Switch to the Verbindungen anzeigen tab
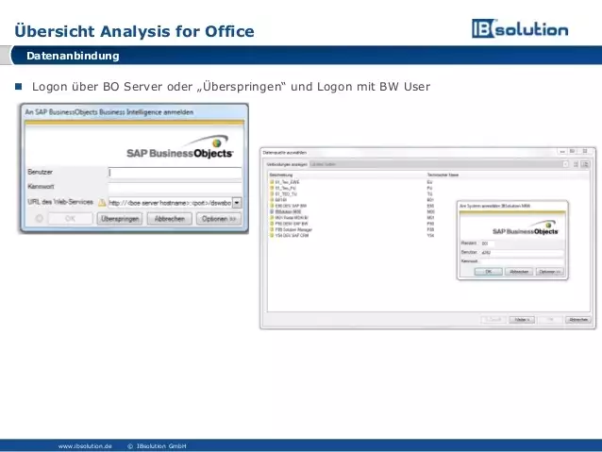Image resolution: width=602 pixels, height=452 pixels. pos(286,164)
